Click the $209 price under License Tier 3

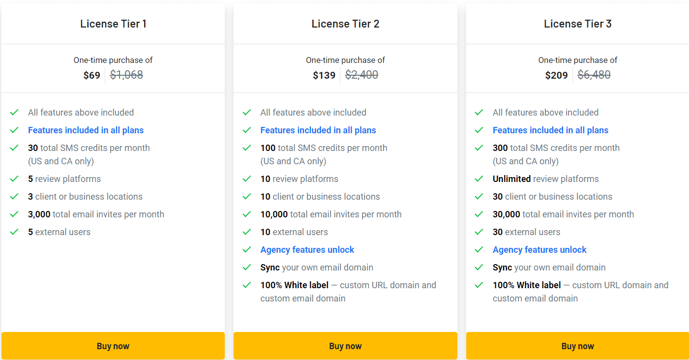pyautogui.click(x=556, y=75)
